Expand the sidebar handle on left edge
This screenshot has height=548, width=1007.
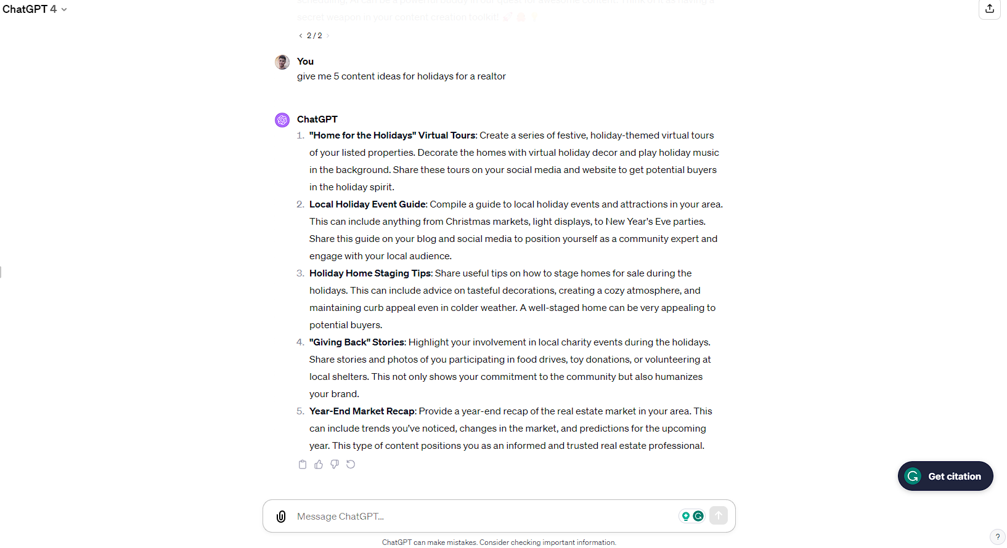tap(1, 272)
